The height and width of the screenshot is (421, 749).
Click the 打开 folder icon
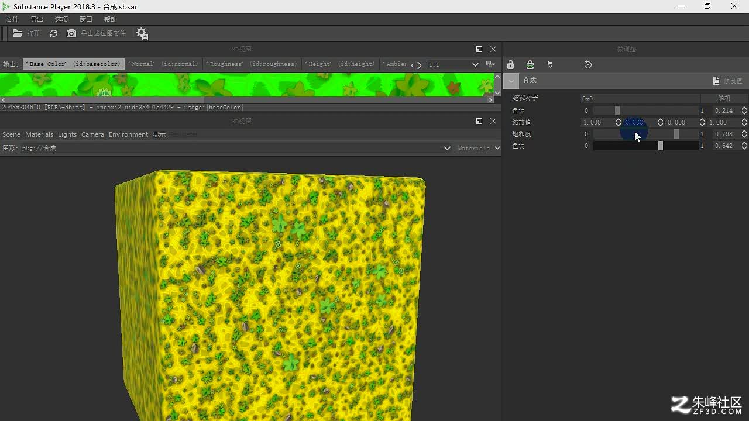pyautogui.click(x=18, y=33)
